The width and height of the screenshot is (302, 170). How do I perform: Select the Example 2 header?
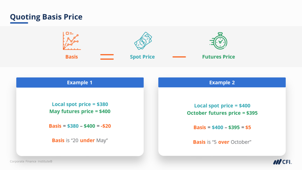point(222,83)
